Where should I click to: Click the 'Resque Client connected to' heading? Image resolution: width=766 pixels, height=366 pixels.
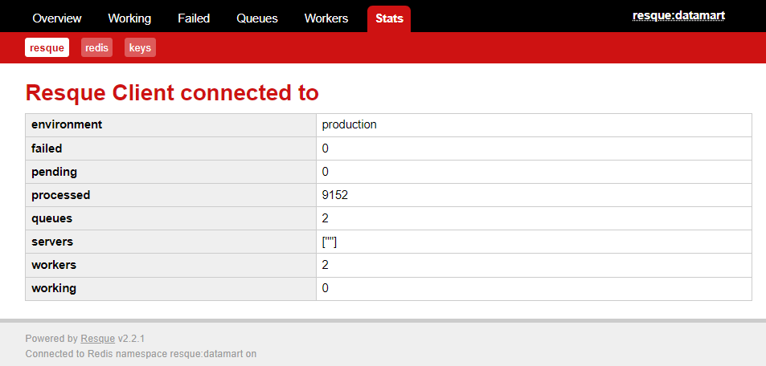[x=172, y=92]
